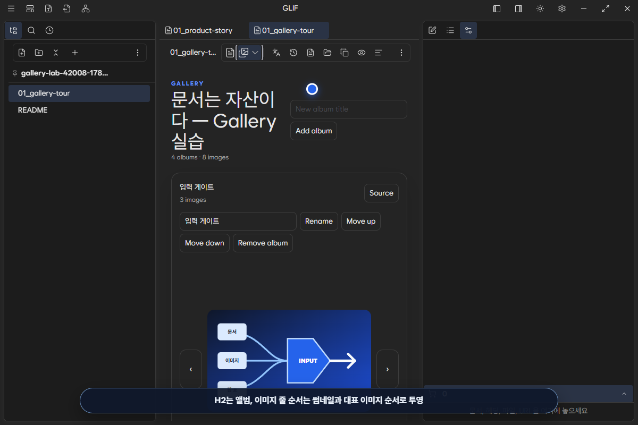
Task: Click the 4 albums · 8 images summary
Action: pos(200,157)
